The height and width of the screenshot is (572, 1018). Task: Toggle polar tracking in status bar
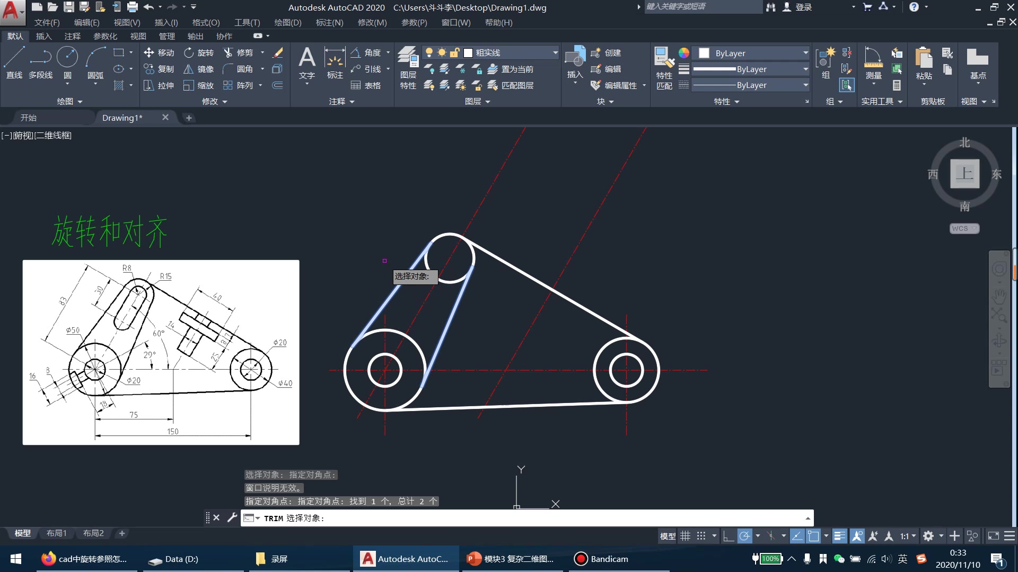744,536
